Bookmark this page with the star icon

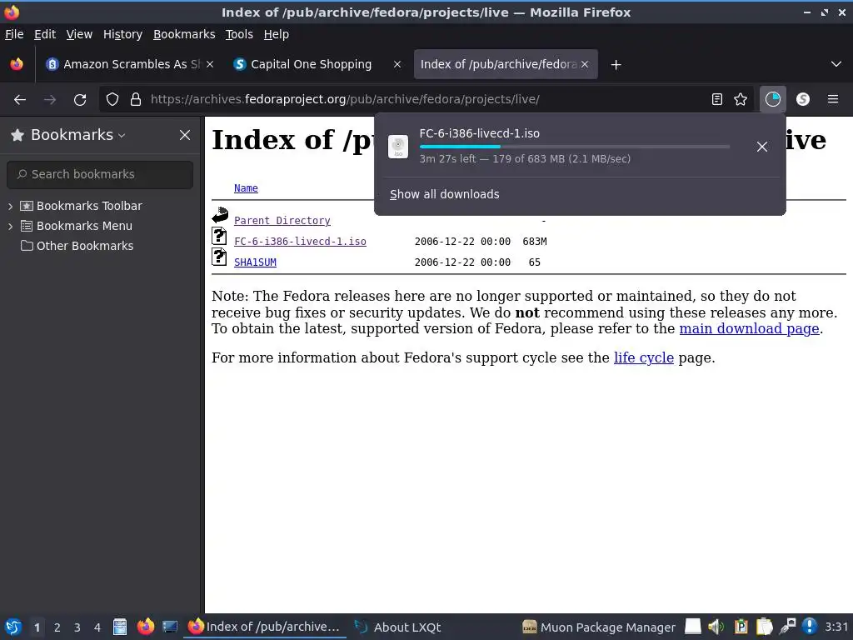coord(741,99)
